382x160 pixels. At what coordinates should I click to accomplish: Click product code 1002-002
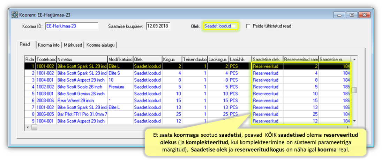tap(46, 87)
